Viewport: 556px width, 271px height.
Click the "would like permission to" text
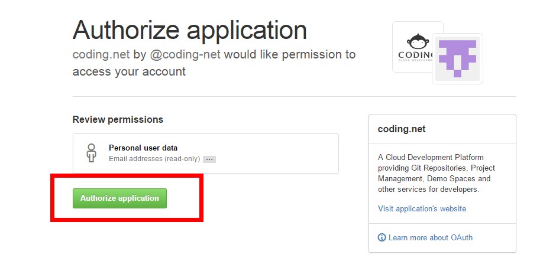(x=290, y=55)
